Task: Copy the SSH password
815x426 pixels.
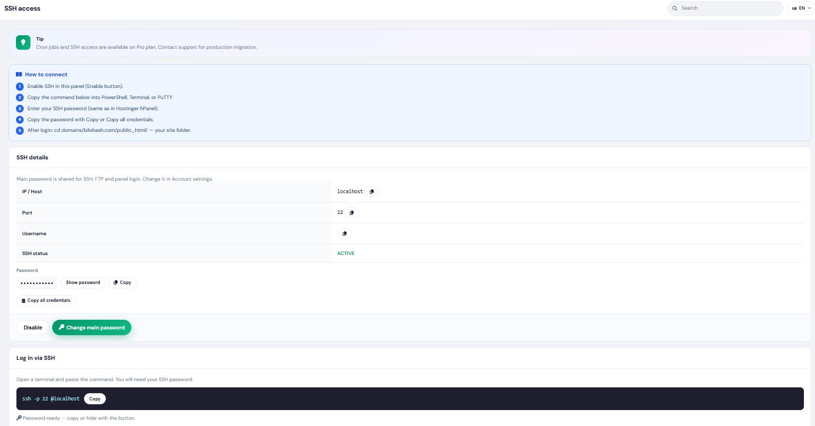Action: click(x=122, y=283)
